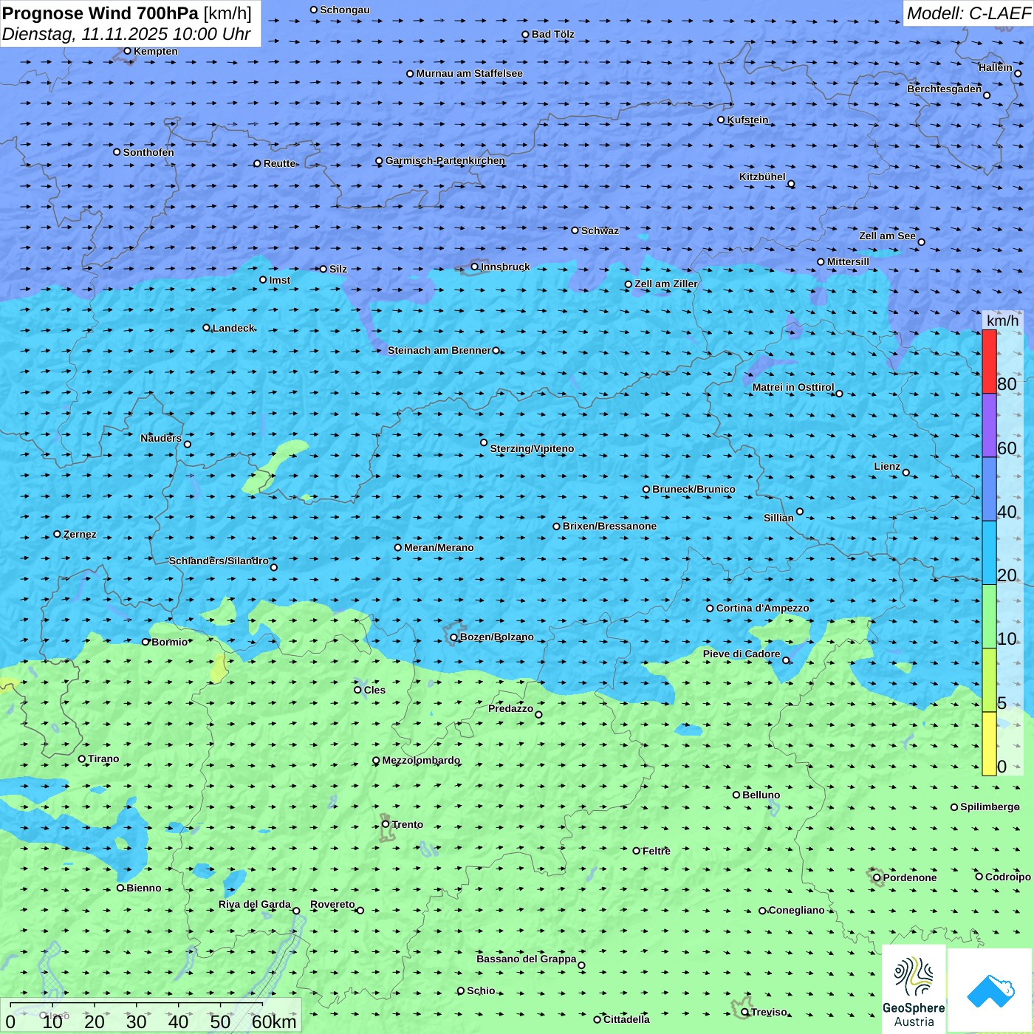Screen dimensions: 1034x1034
Task: Click the Kempten location dot
Action: pyautogui.click(x=128, y=51)
